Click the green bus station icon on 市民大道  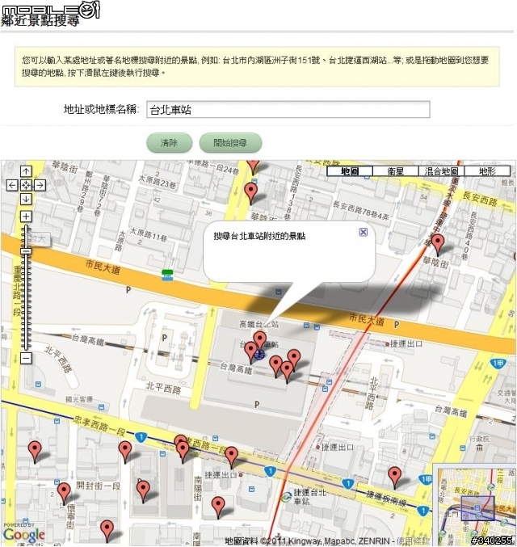(167, 275)
